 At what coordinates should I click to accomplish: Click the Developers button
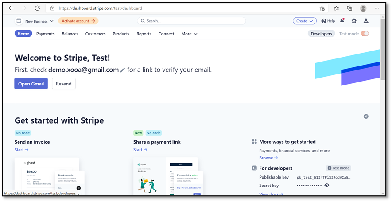point(322,34)
